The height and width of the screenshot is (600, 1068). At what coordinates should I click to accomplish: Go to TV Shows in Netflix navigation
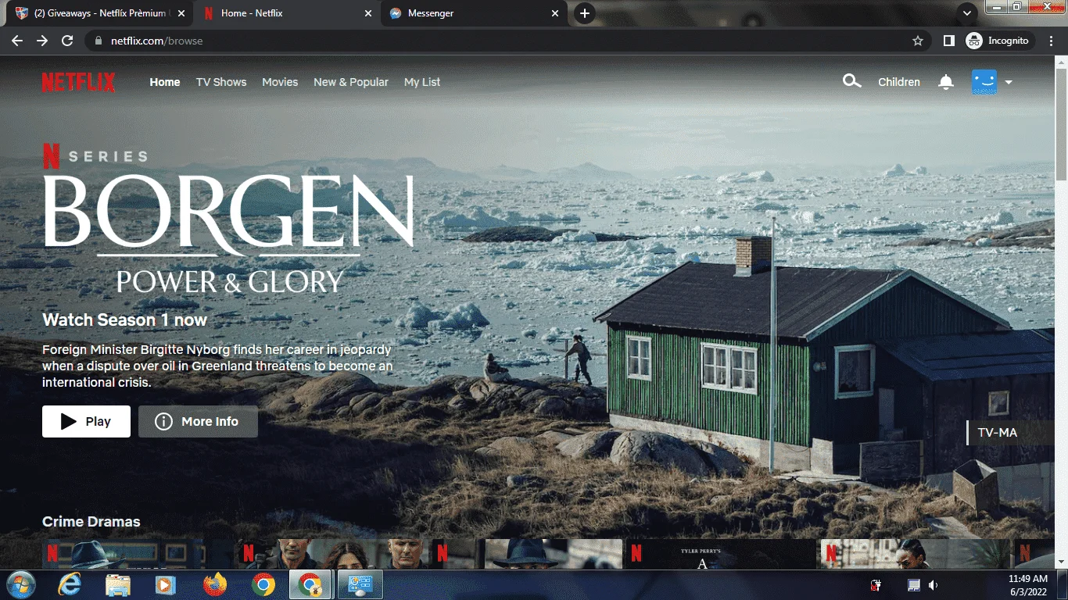tap(221, 82)
